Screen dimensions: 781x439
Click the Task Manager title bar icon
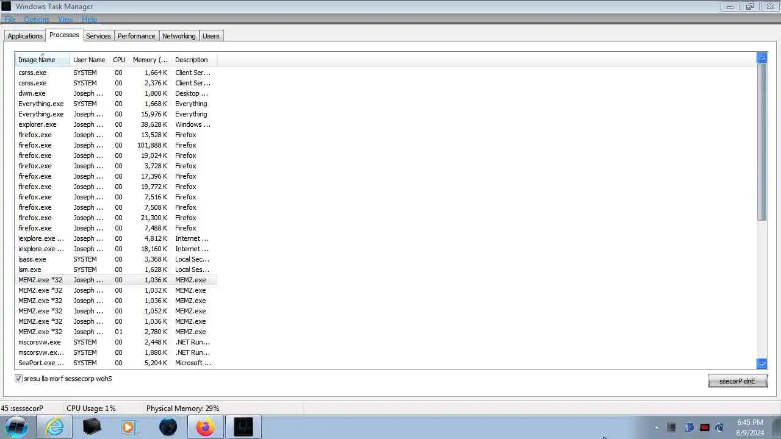[x=6, y=7]
